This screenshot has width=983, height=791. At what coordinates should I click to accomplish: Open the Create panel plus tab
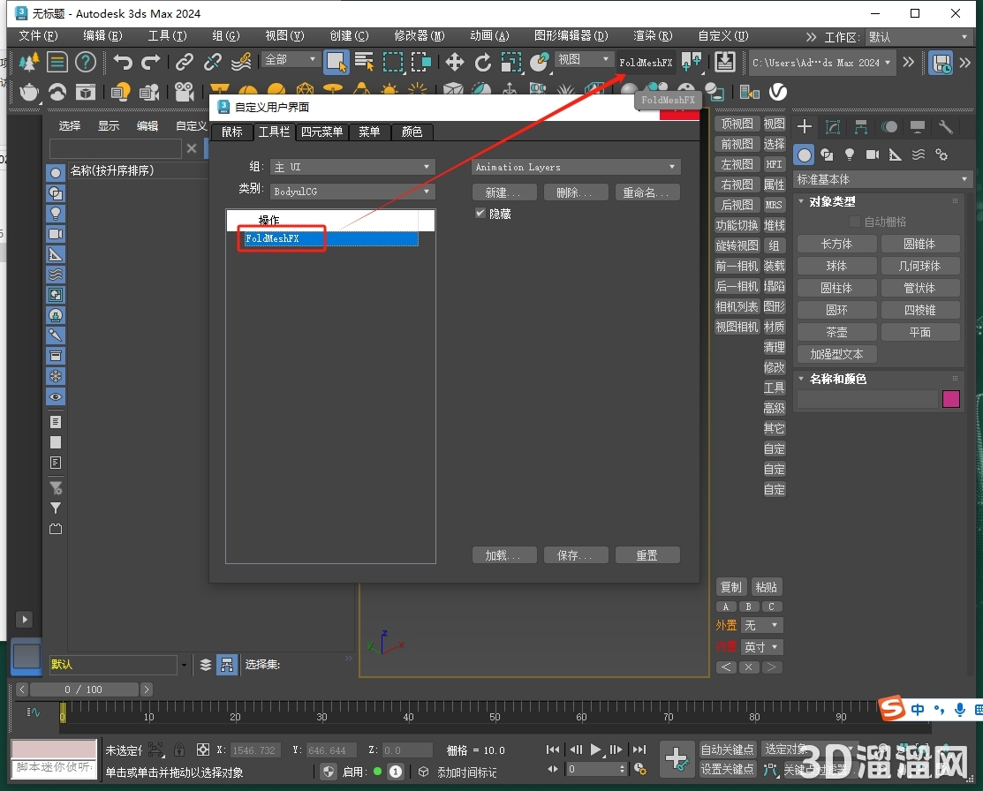805,127
